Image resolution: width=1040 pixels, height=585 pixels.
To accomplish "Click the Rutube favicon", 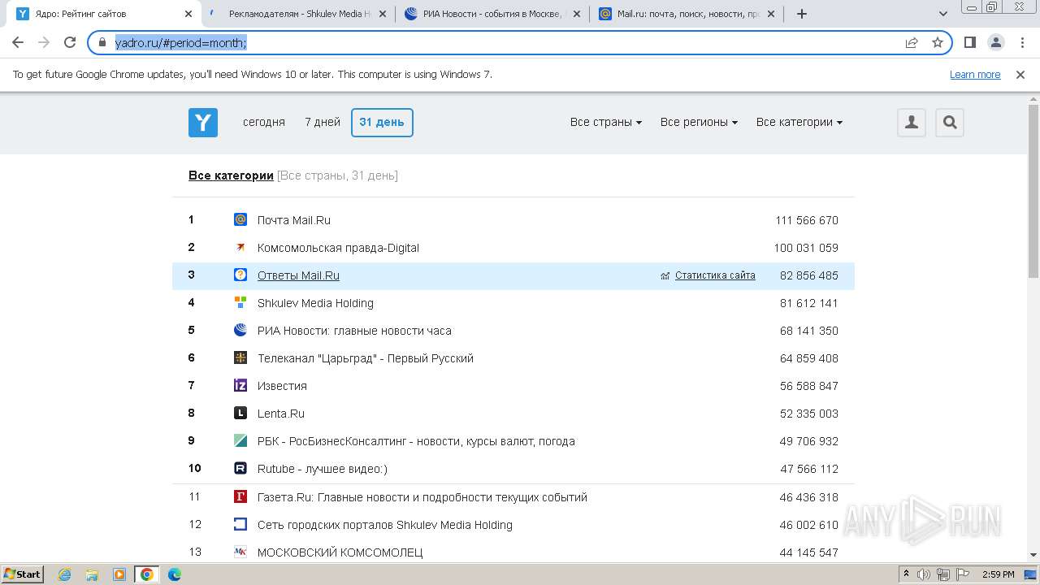I will [x=240, y=468].
